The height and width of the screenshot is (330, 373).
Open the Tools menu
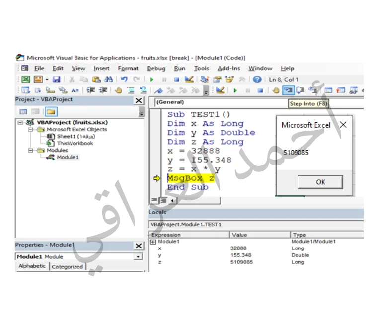(201, 68)
